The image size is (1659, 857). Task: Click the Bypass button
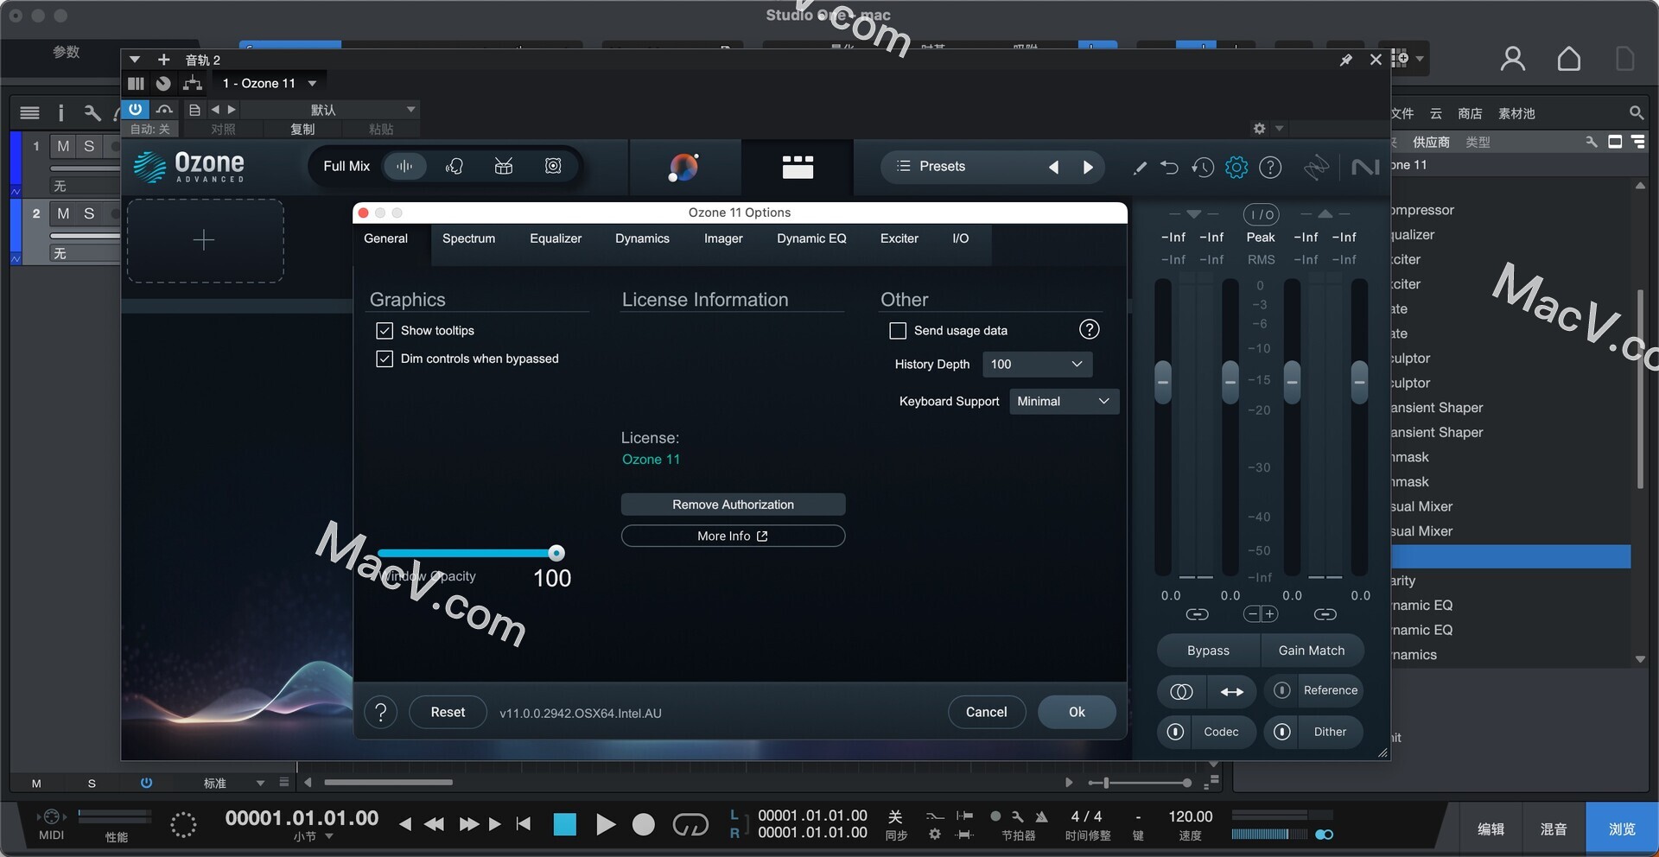(1208, 651)
